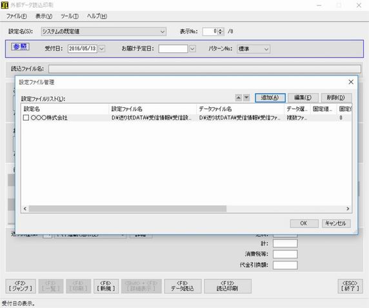Viewport: 369px width, 308px height.
Task: Click the キャンセル button
Action: coord(336,223)
